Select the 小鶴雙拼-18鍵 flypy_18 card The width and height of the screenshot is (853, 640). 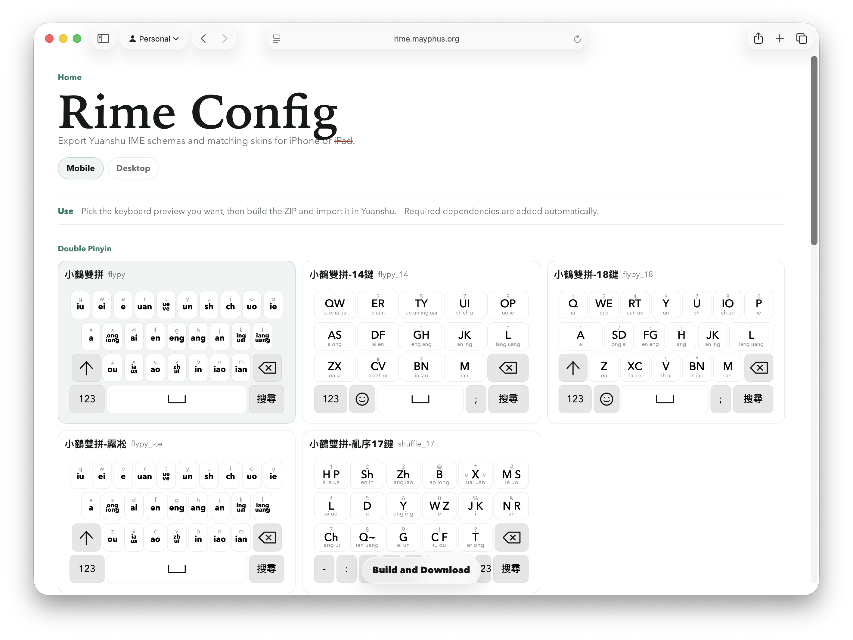[666, 342]
